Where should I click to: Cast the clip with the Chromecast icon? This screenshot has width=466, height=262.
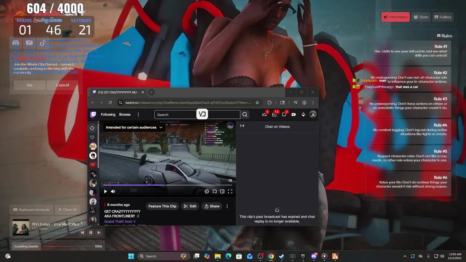click(214, 191)
